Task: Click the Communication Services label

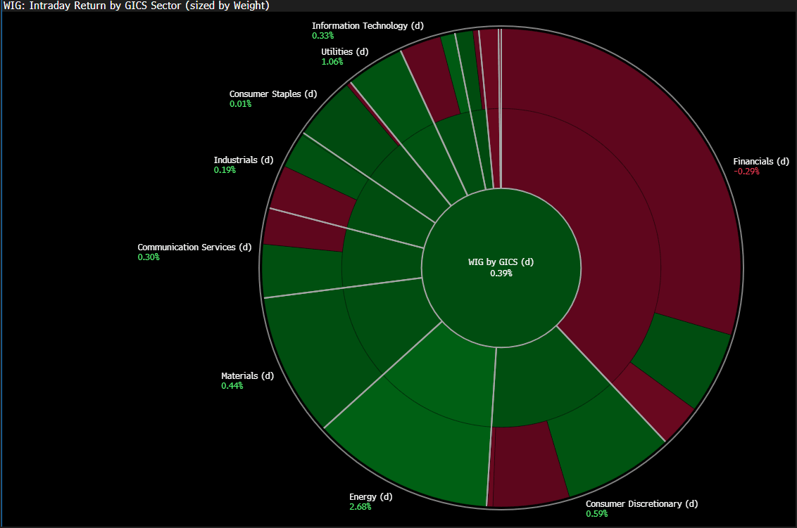Action: [194, 247]
